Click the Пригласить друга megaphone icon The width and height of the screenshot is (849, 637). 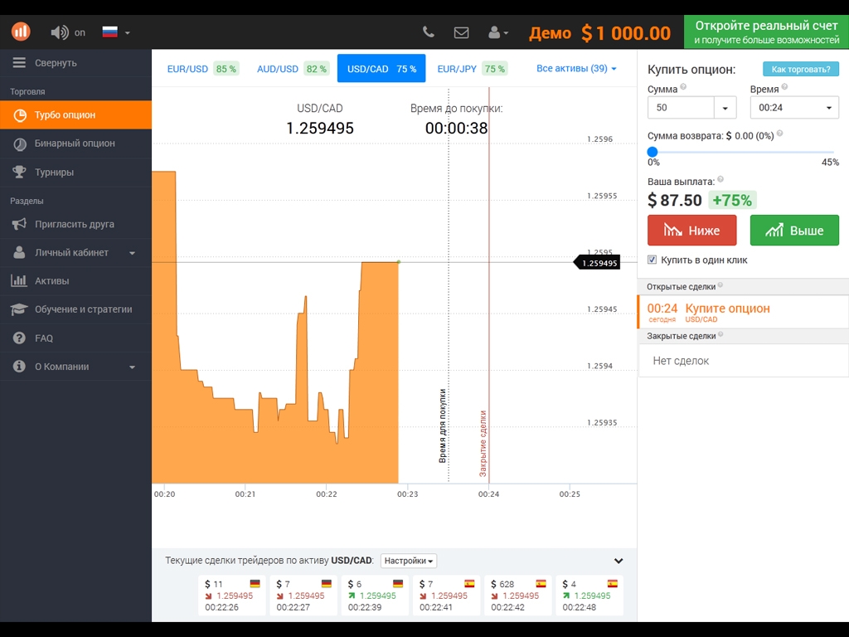click(19, 224)
